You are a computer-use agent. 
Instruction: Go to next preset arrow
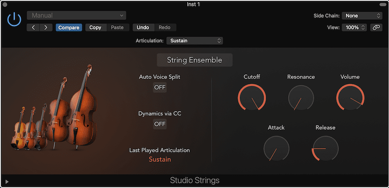coord(46,28)
